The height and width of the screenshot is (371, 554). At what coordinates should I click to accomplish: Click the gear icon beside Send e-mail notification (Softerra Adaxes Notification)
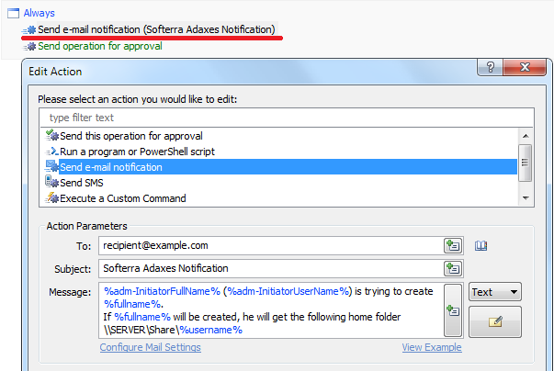29,29
